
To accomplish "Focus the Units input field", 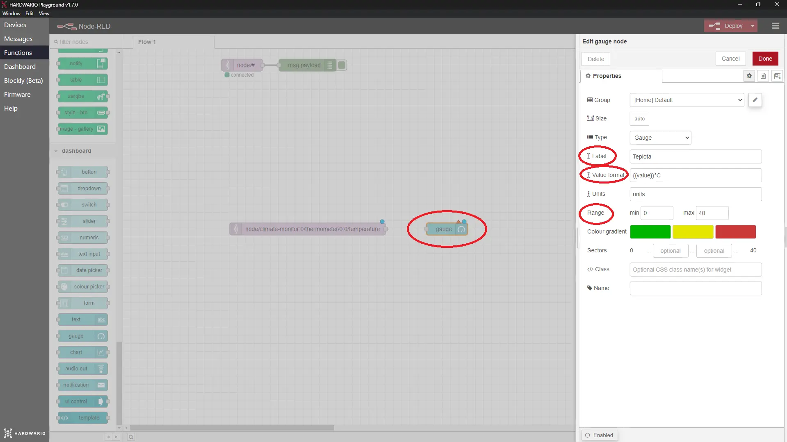I will click(x=696, y=194).
